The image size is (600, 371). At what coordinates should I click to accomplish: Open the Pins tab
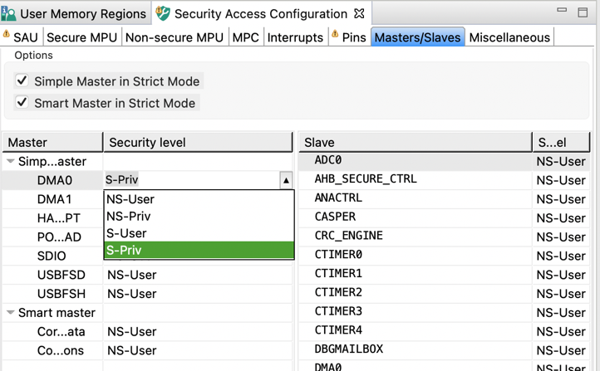click(349, 37)
